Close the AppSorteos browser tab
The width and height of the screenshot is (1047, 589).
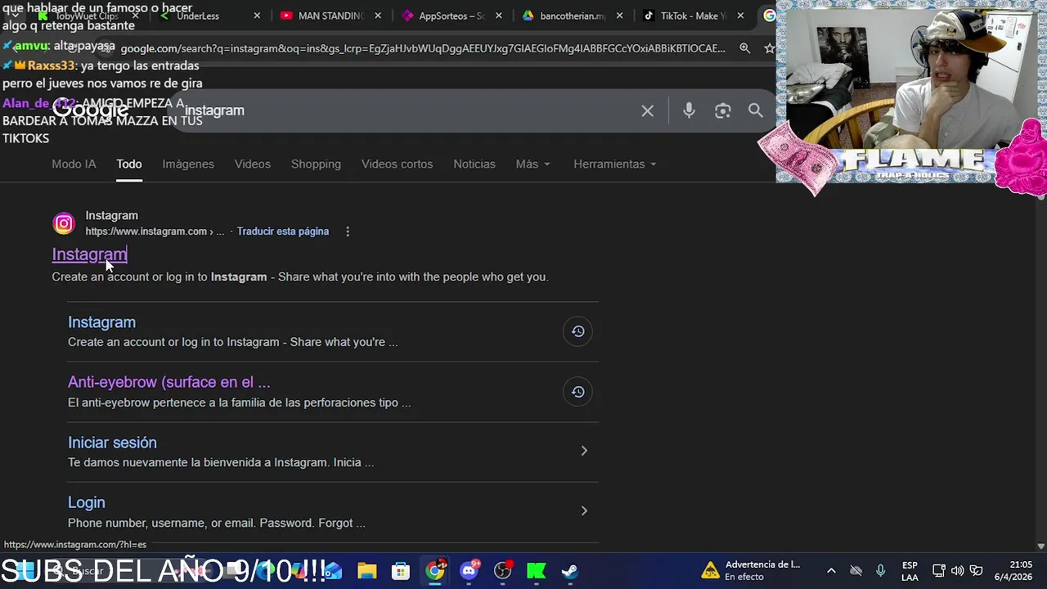click(x=499, y=16)
